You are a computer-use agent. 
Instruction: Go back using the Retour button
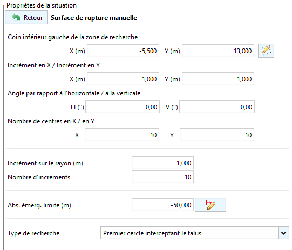coord(26,17)
